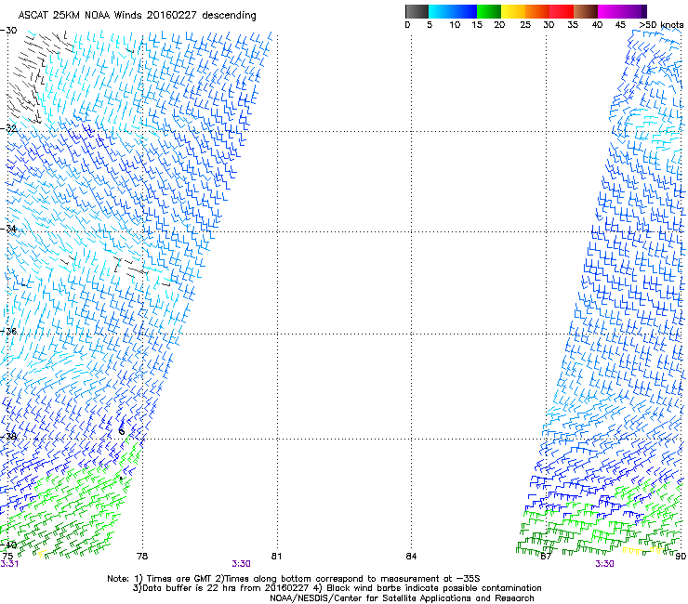688x604 pixels.
Task: Click the ">50 knots" color bar label
Action: coord(661,25)
